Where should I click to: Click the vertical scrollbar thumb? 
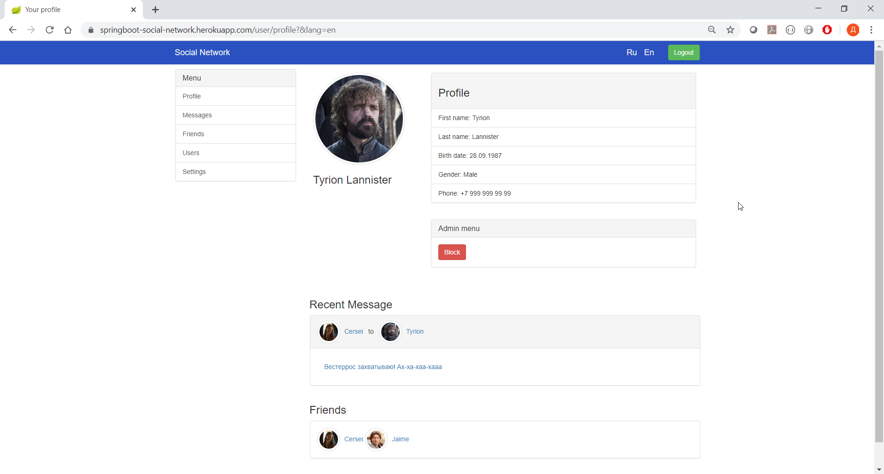(879, 246)
